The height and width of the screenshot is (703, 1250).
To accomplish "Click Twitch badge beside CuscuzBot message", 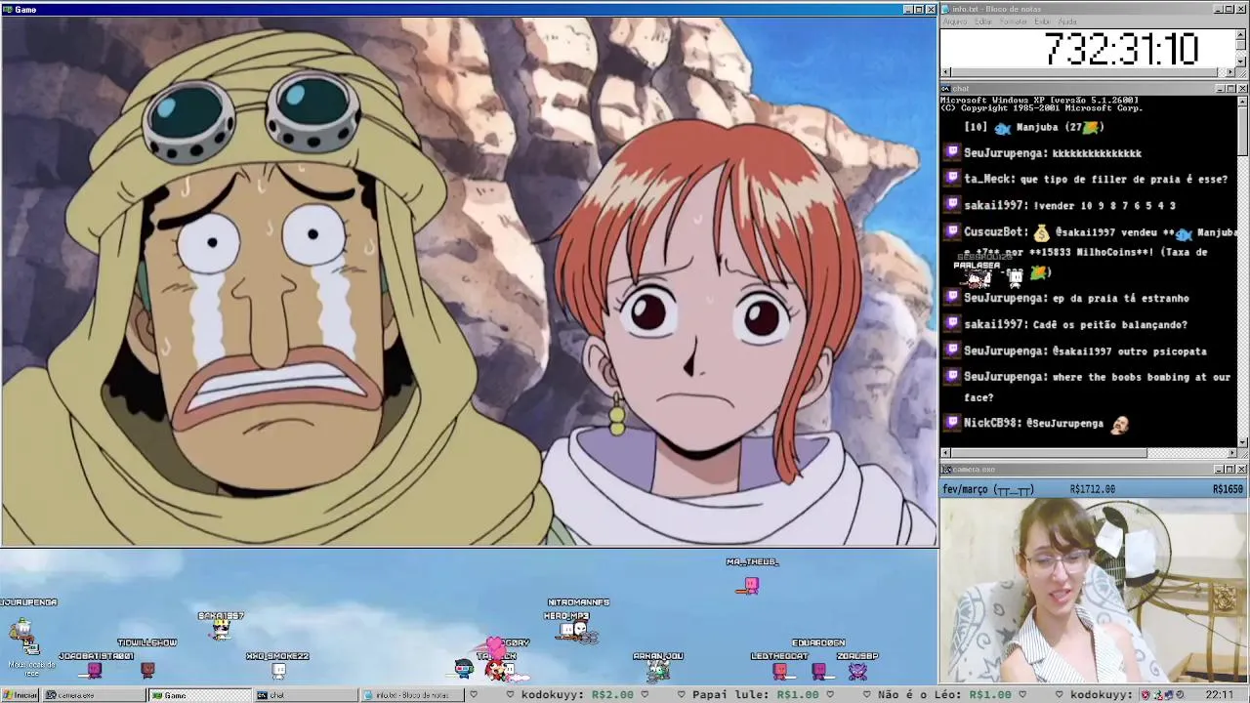I will pos(953,231).
